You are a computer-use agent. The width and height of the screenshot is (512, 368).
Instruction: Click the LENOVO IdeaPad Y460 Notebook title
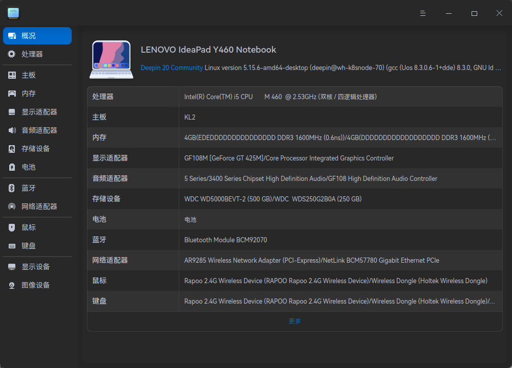point(208,50)
